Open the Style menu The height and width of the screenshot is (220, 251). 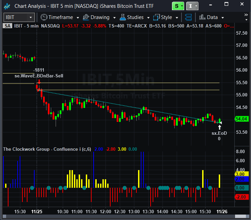pyautogui.click(x=167, y=17)
